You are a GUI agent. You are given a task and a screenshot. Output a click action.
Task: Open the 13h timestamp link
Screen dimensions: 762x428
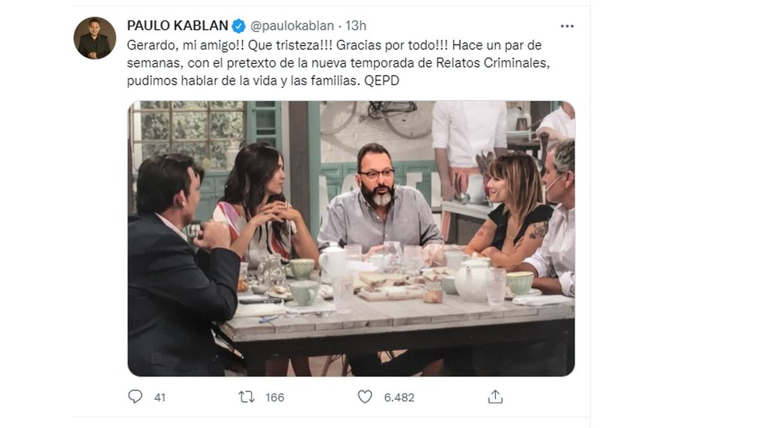356,26
